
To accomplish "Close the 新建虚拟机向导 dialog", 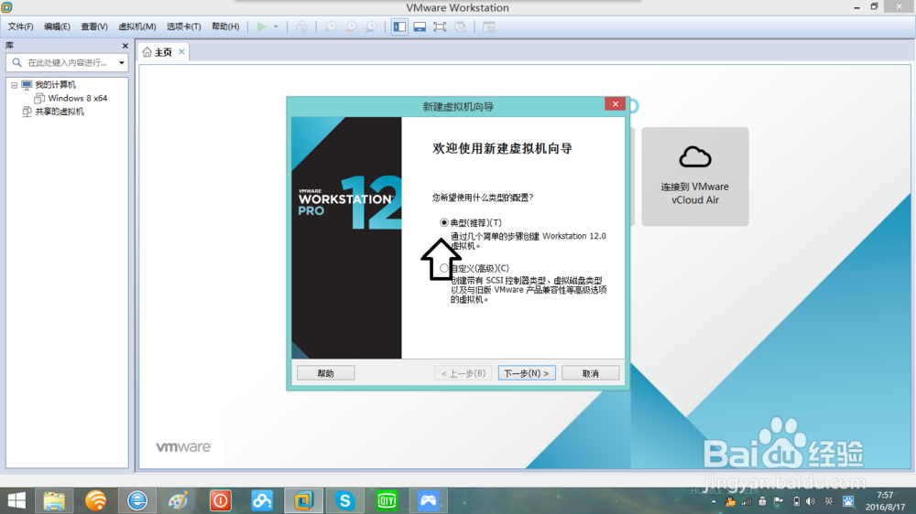I will [616, 104].
